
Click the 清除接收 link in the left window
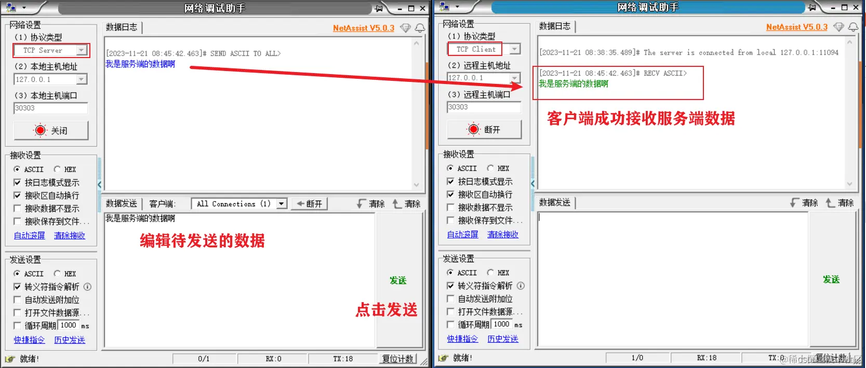(x=70, y=235)
